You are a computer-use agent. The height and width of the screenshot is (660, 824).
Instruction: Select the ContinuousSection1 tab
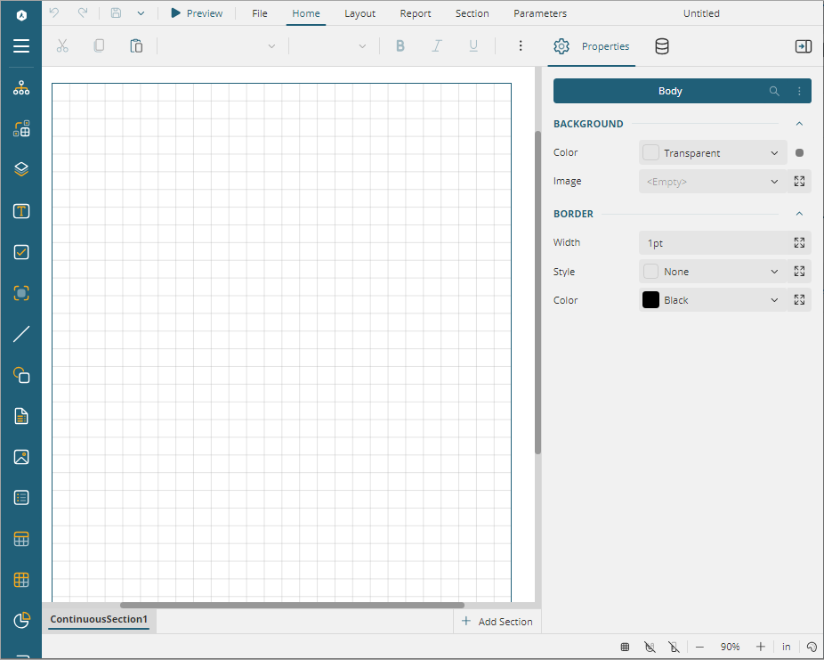pyautogui.click(x=99, y=620)
